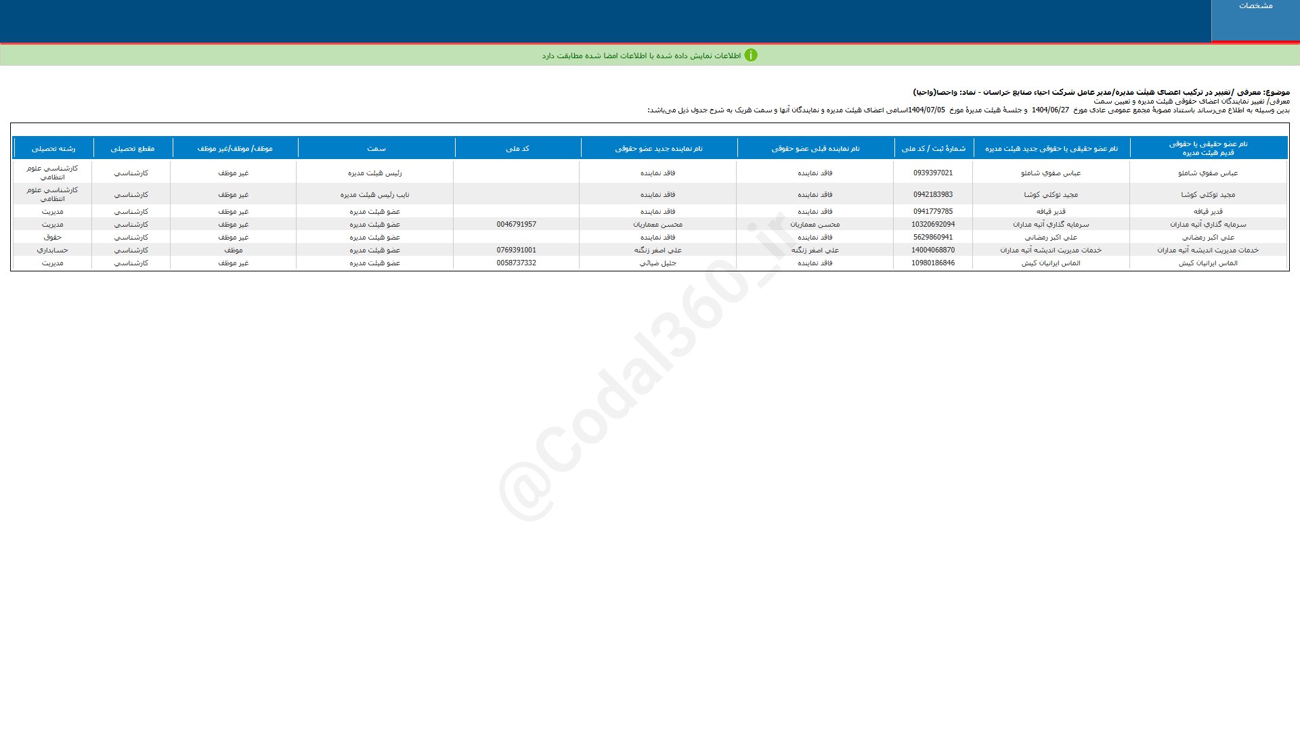Click the green confirmation message text
1300x731 pixels.
point(641,56)
